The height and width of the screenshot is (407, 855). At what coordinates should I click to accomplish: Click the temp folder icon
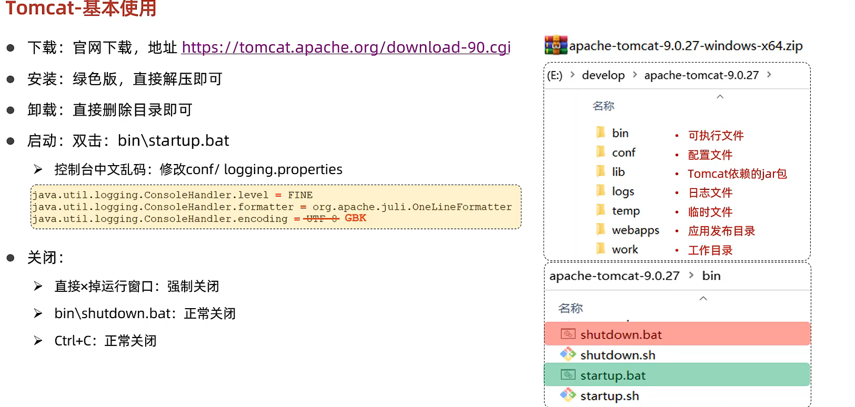pos(600,210)
